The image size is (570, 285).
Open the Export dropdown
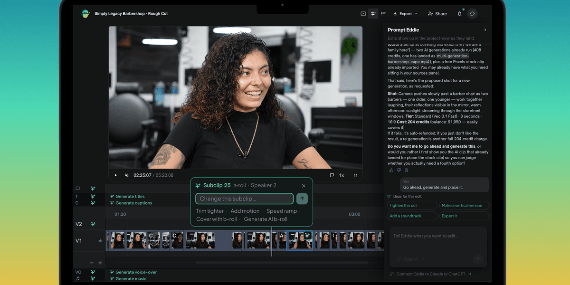pos(405,14)
